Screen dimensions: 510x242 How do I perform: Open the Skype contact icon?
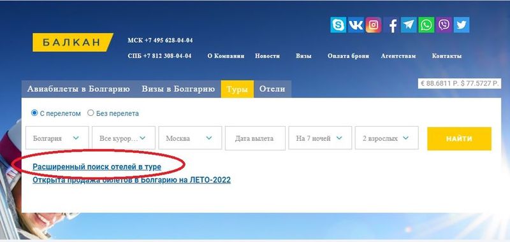click(x=339, y=25)
